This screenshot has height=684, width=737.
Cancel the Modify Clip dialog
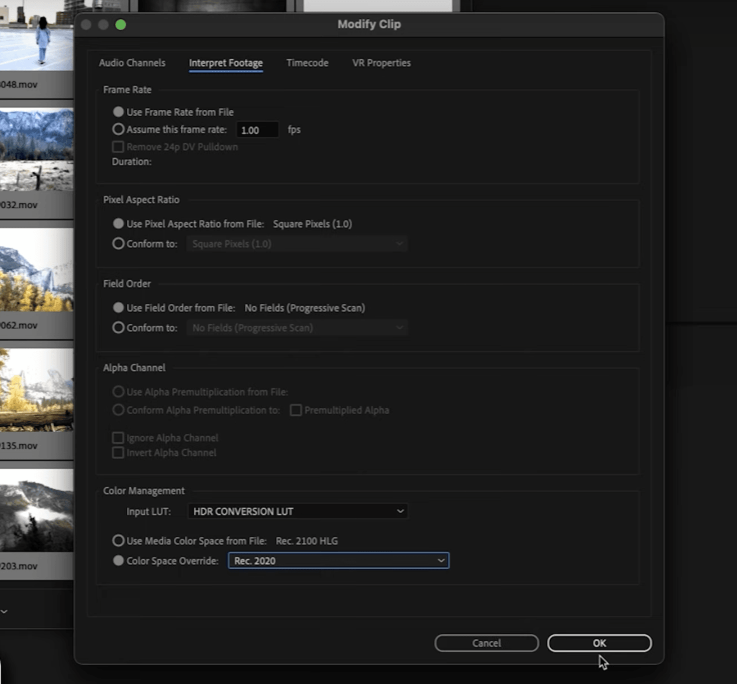click(486, 643)
